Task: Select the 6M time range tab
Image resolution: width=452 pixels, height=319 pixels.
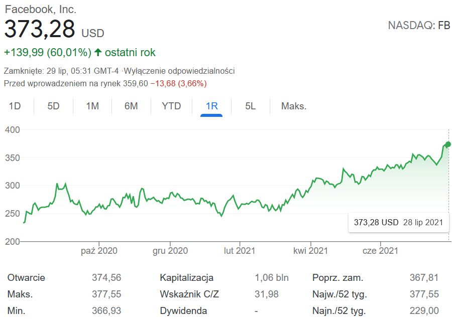Action: point(131,106)
